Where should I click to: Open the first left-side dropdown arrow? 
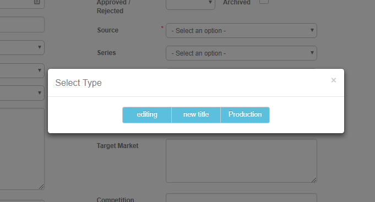40,47
